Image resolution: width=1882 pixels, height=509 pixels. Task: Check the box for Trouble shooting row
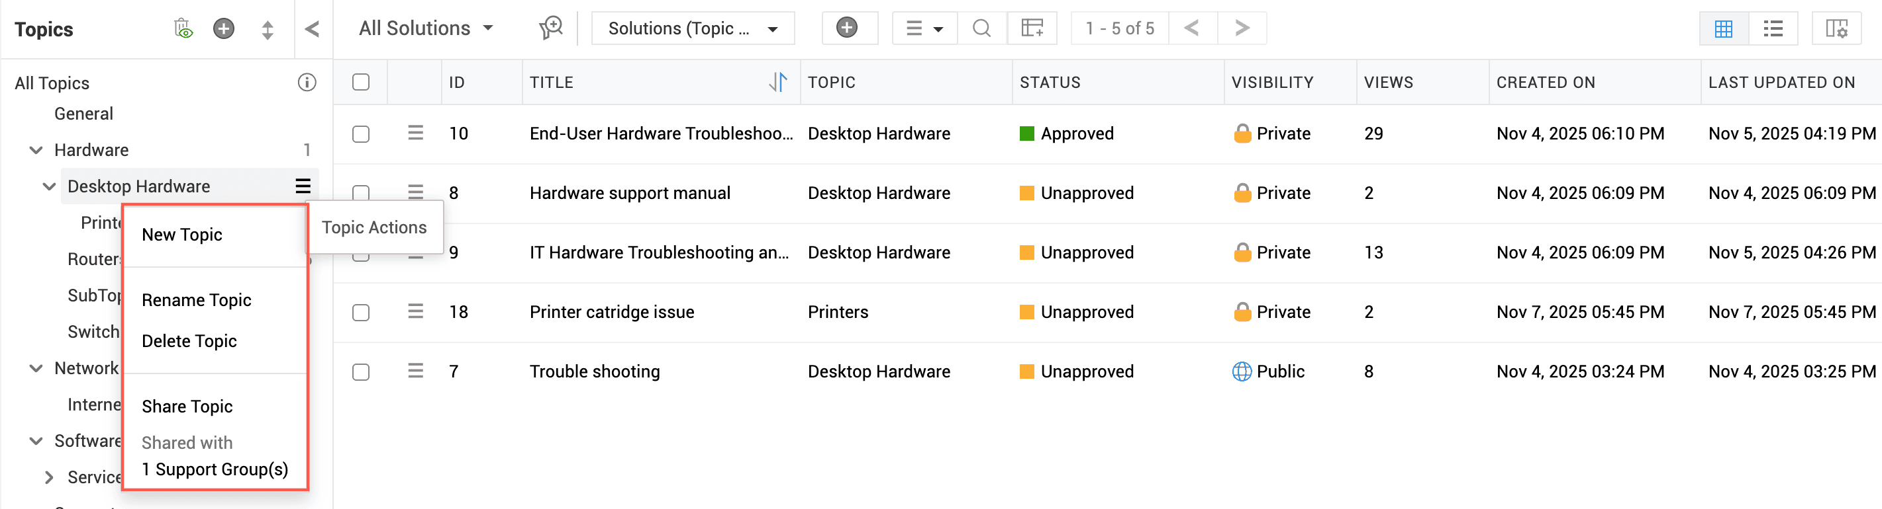point(361,373)
